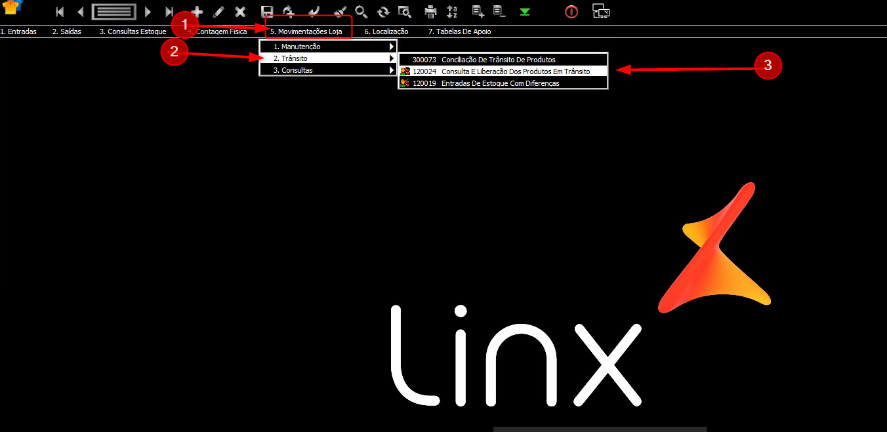Open the 5. Movimentações Loja menu
This screenshot has height=432, width=887.
[x=306, y=31]
